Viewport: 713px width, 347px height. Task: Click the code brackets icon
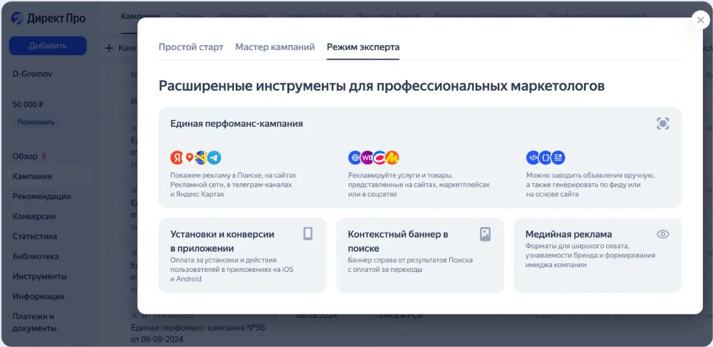533,158
